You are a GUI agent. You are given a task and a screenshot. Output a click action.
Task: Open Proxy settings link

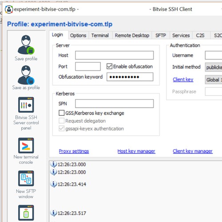click(x=74, y=151)
